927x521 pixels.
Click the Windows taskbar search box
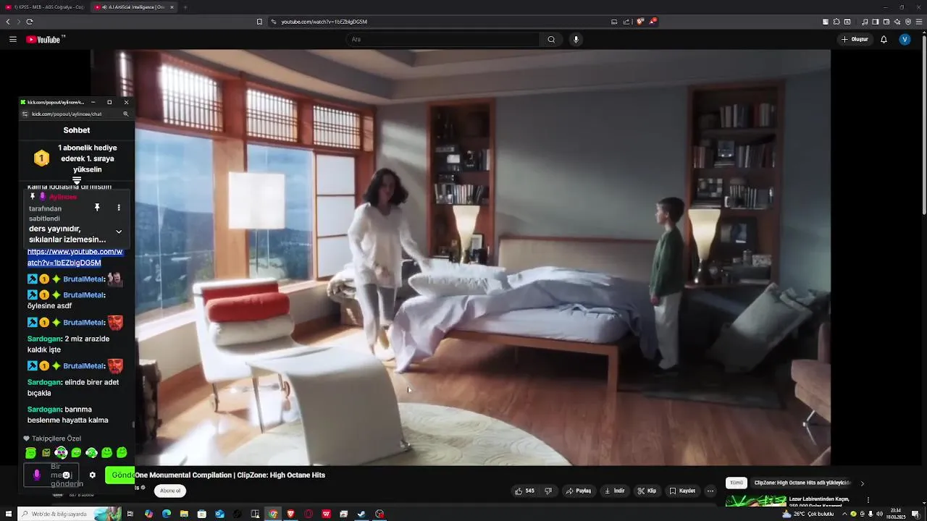[x=70, y=514]
